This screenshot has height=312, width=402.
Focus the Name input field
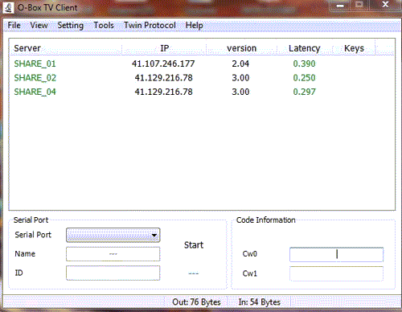(113, 254)
